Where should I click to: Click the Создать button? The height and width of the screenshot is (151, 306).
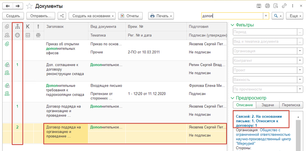[13, 16]
